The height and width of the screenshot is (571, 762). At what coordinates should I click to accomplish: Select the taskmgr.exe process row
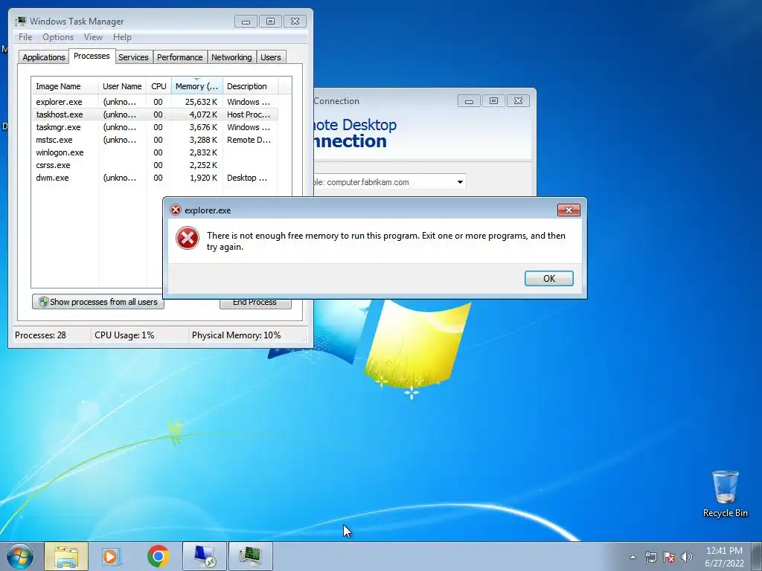click(155, 127)
